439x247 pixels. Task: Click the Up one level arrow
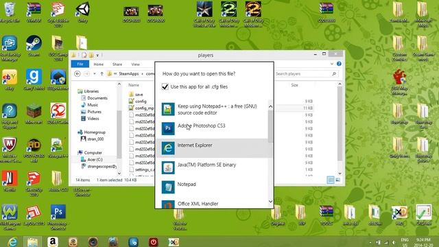click(102, 73)
